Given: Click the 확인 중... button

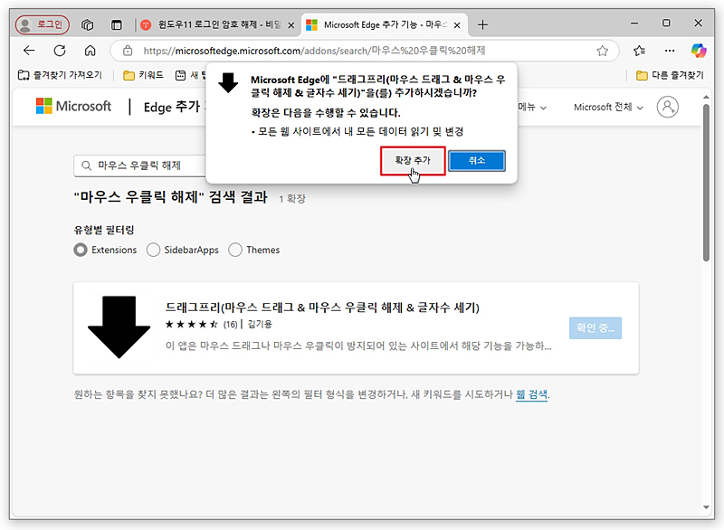Looking at the screenshot, I should point(595,328).
